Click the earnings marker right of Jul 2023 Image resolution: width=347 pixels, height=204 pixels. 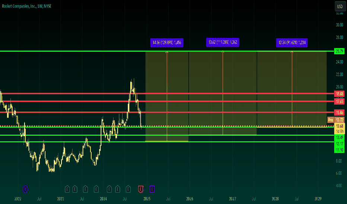tap(85, 189)
